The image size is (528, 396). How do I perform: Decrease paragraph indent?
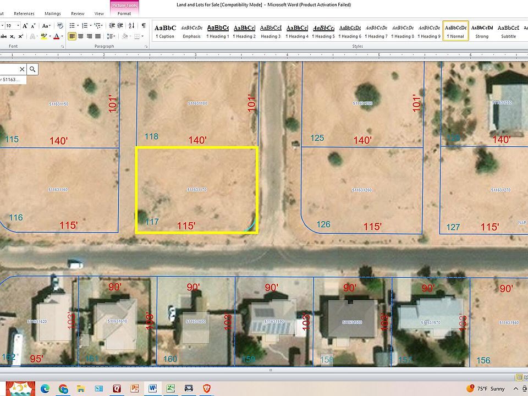coord(112,26)
